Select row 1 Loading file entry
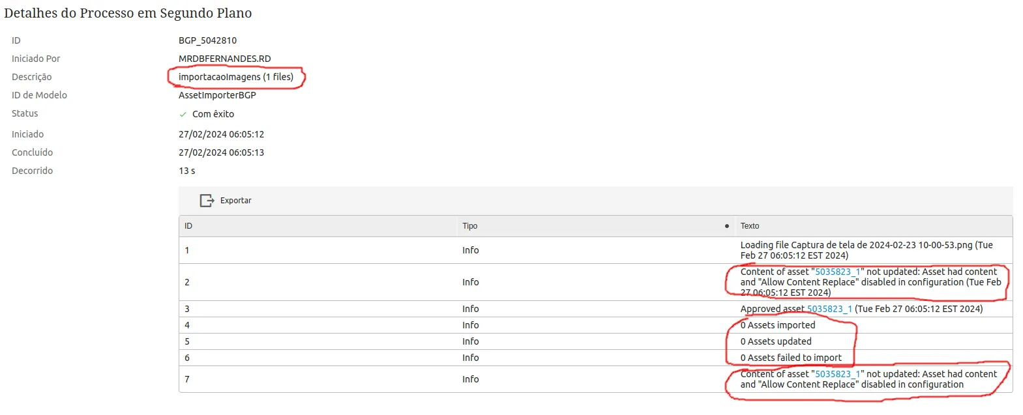The image size is (1023, 415). click(x=595, y=250)
